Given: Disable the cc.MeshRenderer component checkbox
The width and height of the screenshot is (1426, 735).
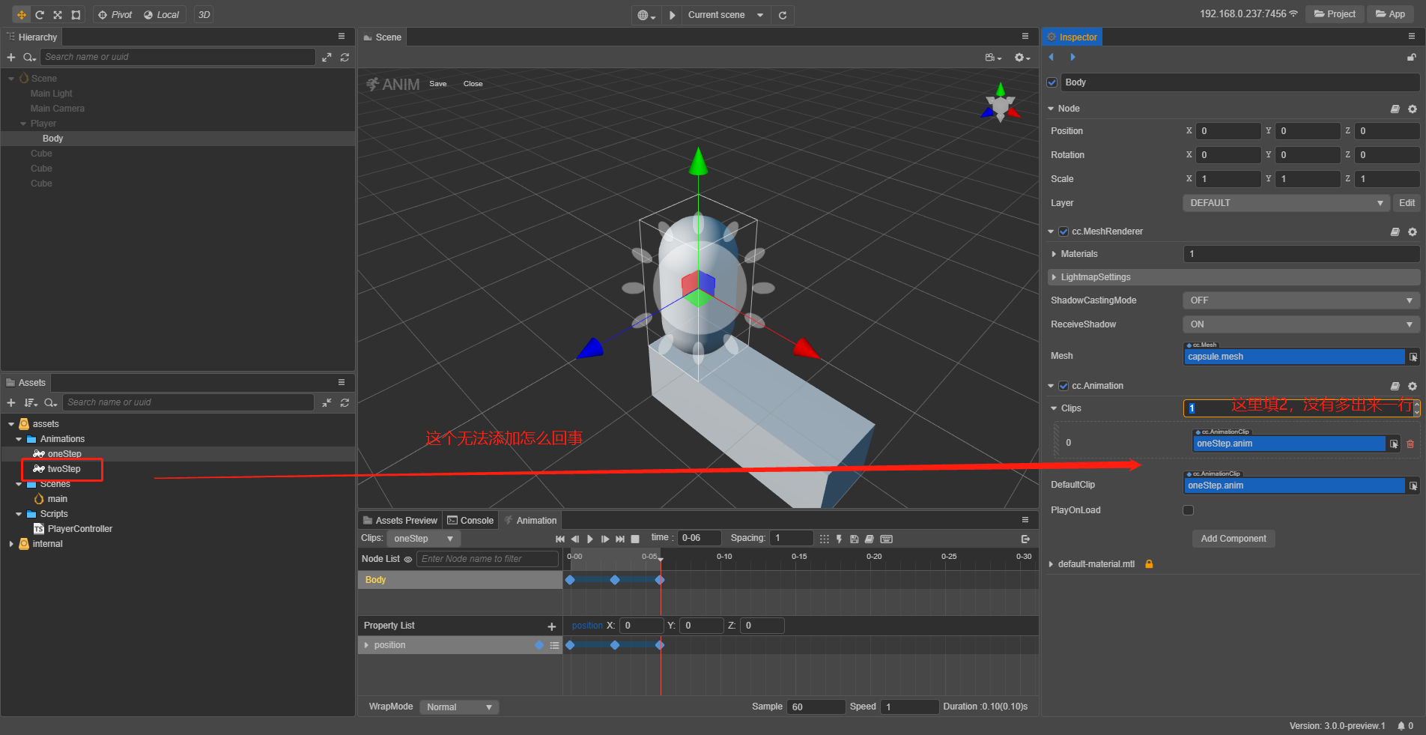Looking at the screenshot, I should (x=1064, y=232).
